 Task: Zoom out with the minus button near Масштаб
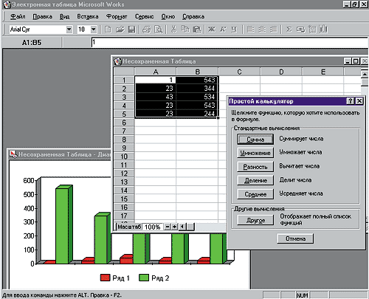(168, 227)
